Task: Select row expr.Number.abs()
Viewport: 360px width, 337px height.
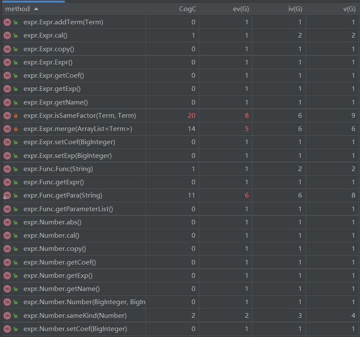Action: [180, 222]
